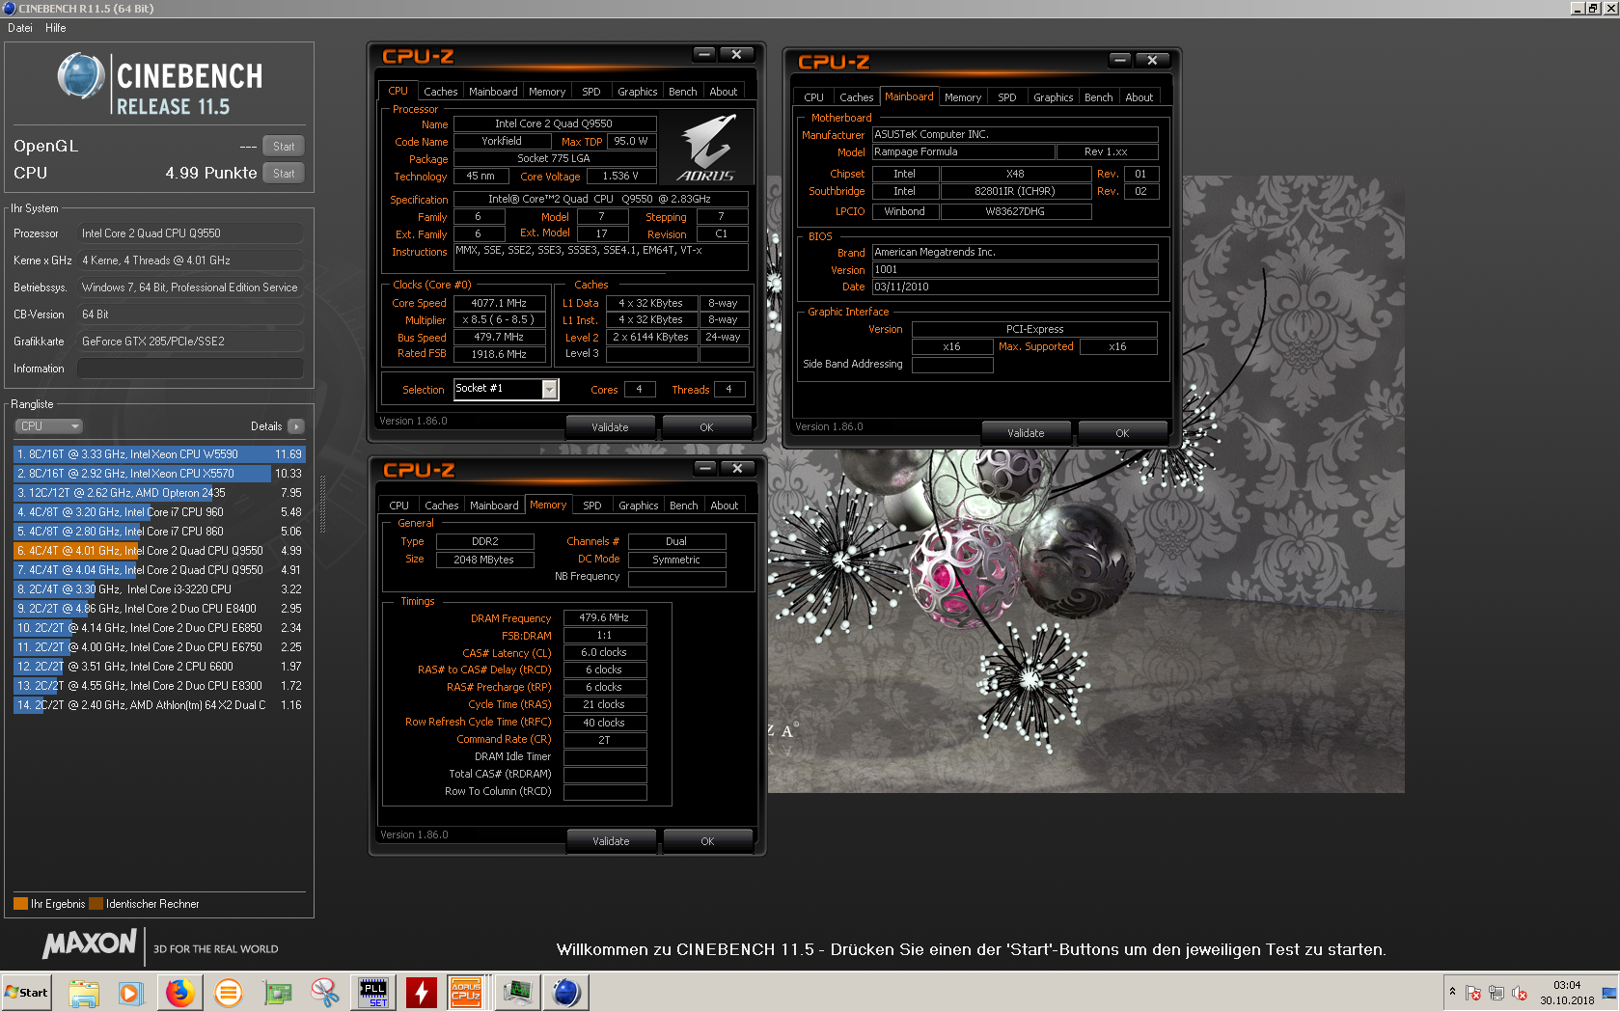Viewport: 1620px width, 1012px height.
Task: Open Caches tab in top-left CPU-Z
Action: point(441,92)
